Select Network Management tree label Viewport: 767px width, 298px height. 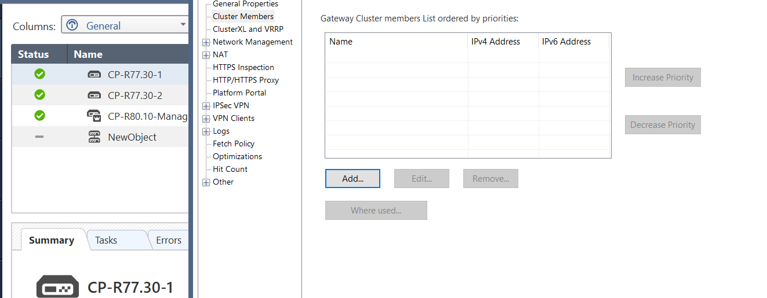point(253,42)
